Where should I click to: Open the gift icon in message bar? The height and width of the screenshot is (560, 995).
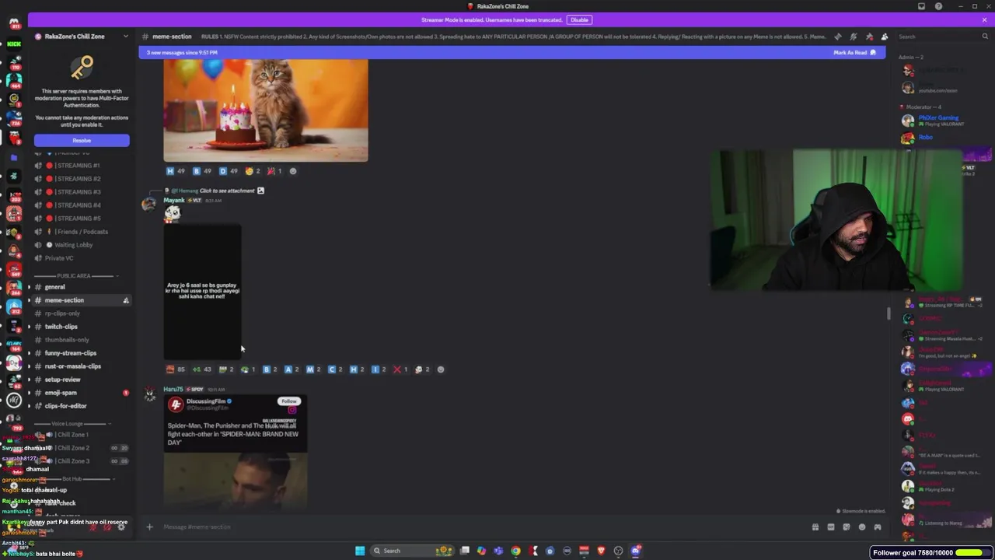[x=815, y=527]
